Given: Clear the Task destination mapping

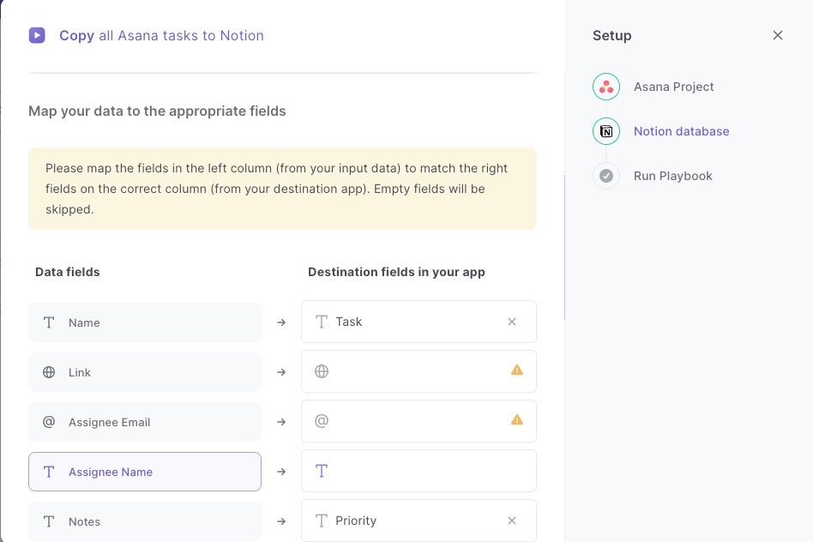Looking at the screenshot, I should tap(512, 322).
